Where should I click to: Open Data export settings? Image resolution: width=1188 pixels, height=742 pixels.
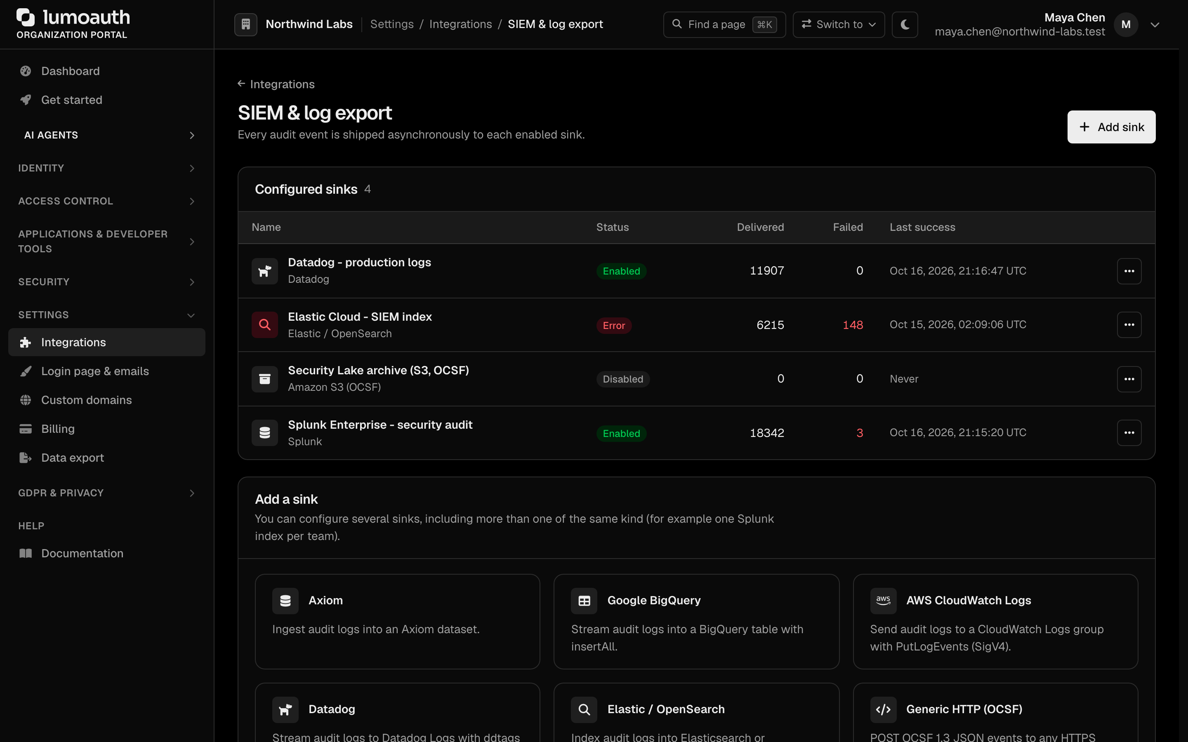coord(106,458)
